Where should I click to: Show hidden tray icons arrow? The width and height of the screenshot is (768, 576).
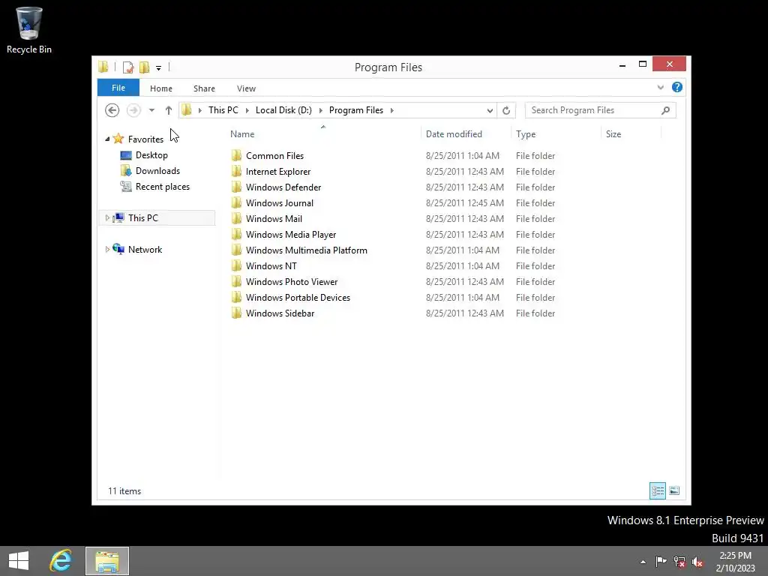tap(643, 562)
